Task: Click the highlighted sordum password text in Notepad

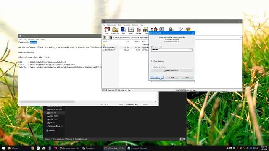Action: 33,42
